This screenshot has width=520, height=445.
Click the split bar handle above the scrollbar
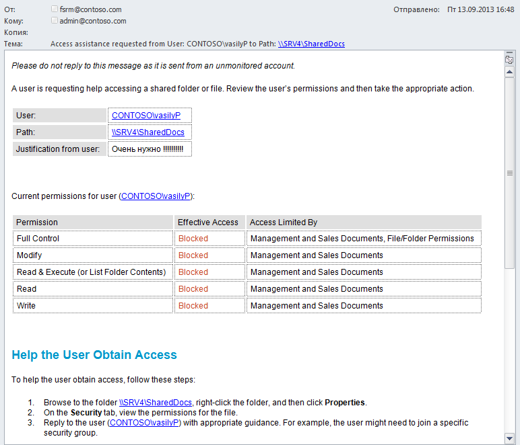pos(510,52)
